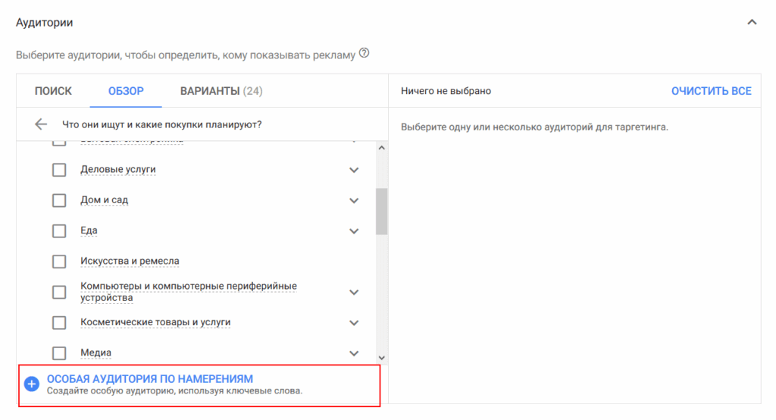This screenshot has width=776, height=420.
Task: Expand the Косметические товары и услуги category
Action: [x=353, y=323]
